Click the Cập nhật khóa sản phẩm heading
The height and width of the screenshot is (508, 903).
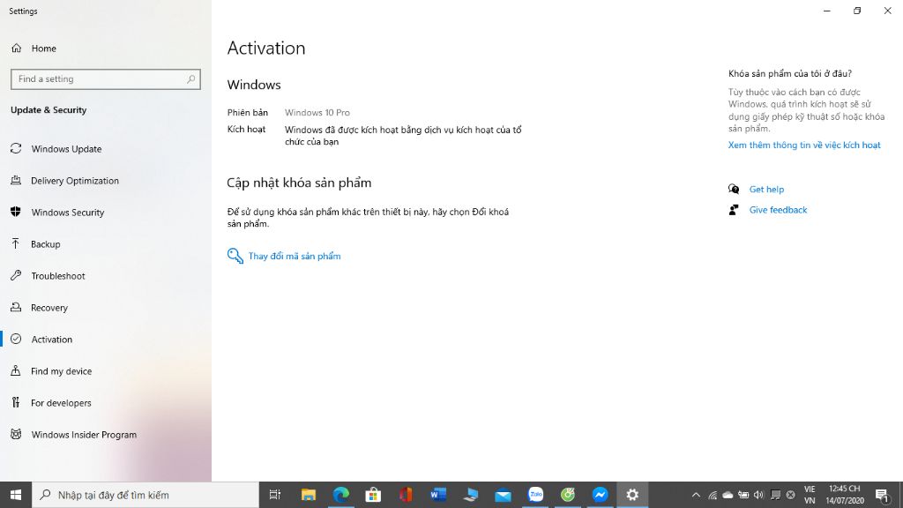[299, 183]
